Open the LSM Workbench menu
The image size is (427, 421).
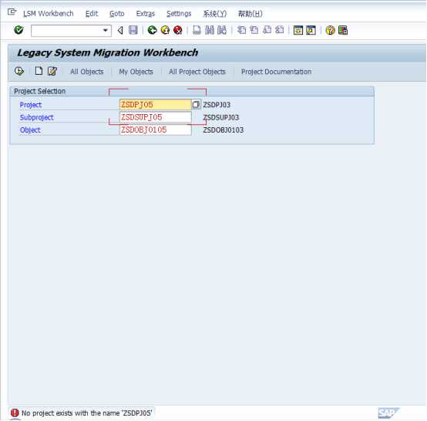pyautogui.click(x=49, y=13)
